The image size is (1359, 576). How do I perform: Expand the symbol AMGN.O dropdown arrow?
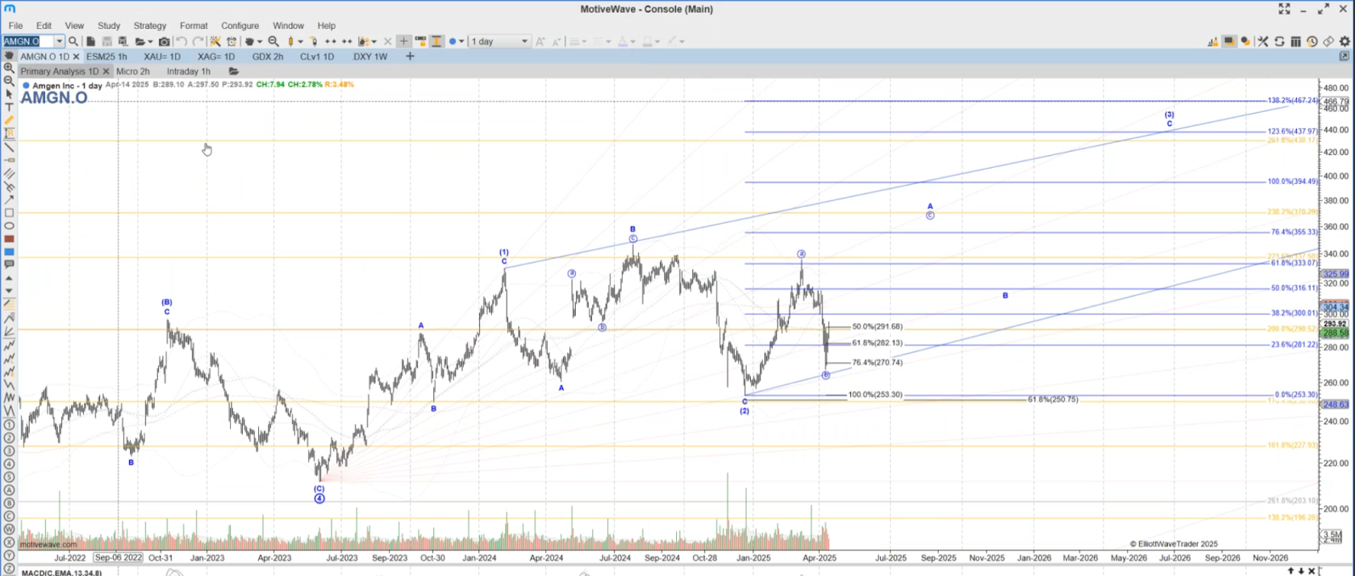pos(59,42)
